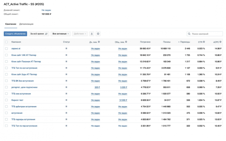
Task: Click the download export icon
Action: (92, 34)
